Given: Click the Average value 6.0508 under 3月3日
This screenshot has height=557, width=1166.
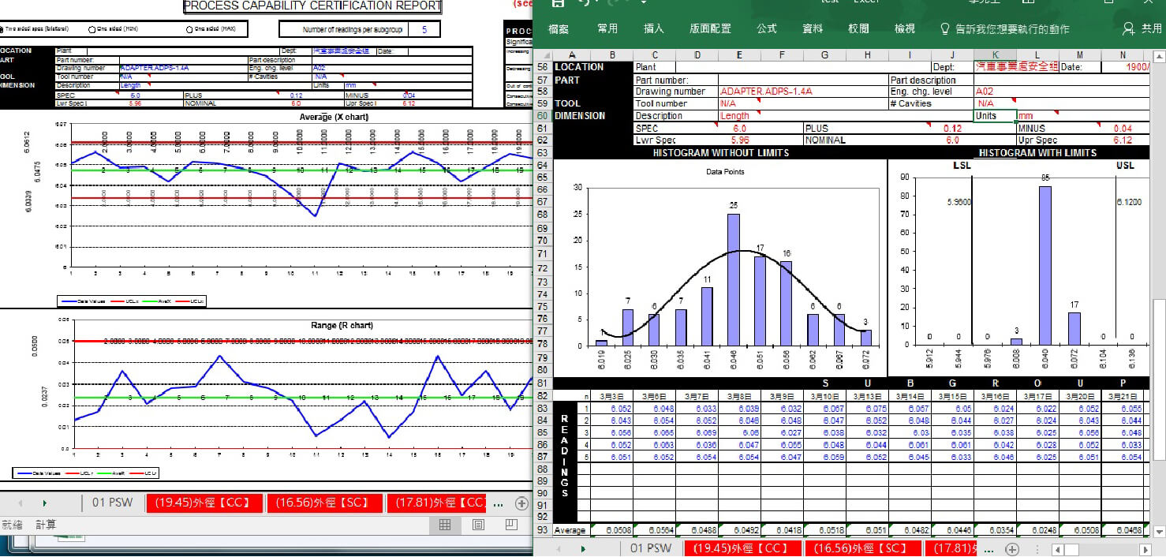Looking at the screenshot, I should 611,530.
